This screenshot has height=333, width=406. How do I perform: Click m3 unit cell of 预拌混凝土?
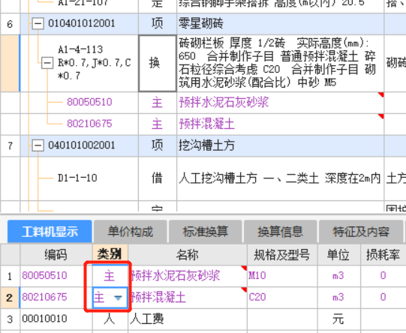(x=338, y=297)
